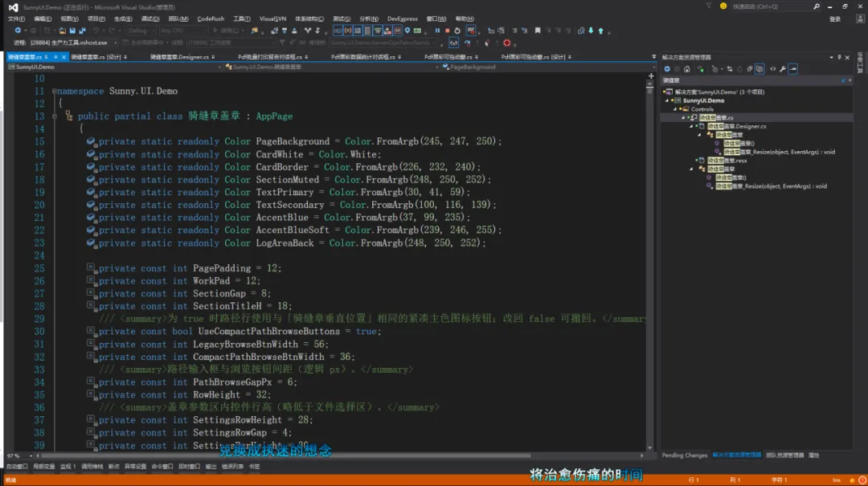Click the 登录 sign-in link
The width and height of the screenshot is (868, 486).
pyautogui.click(x=835, y=18)
